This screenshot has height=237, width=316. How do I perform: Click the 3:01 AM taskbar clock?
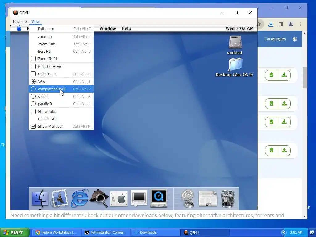point(296,232)
